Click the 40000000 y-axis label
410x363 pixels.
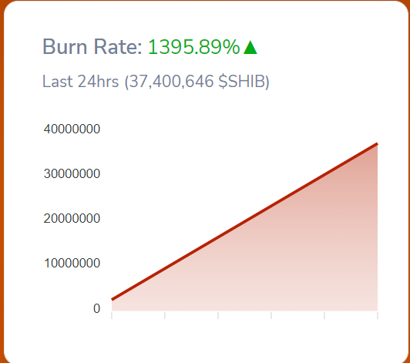(72, 129)
